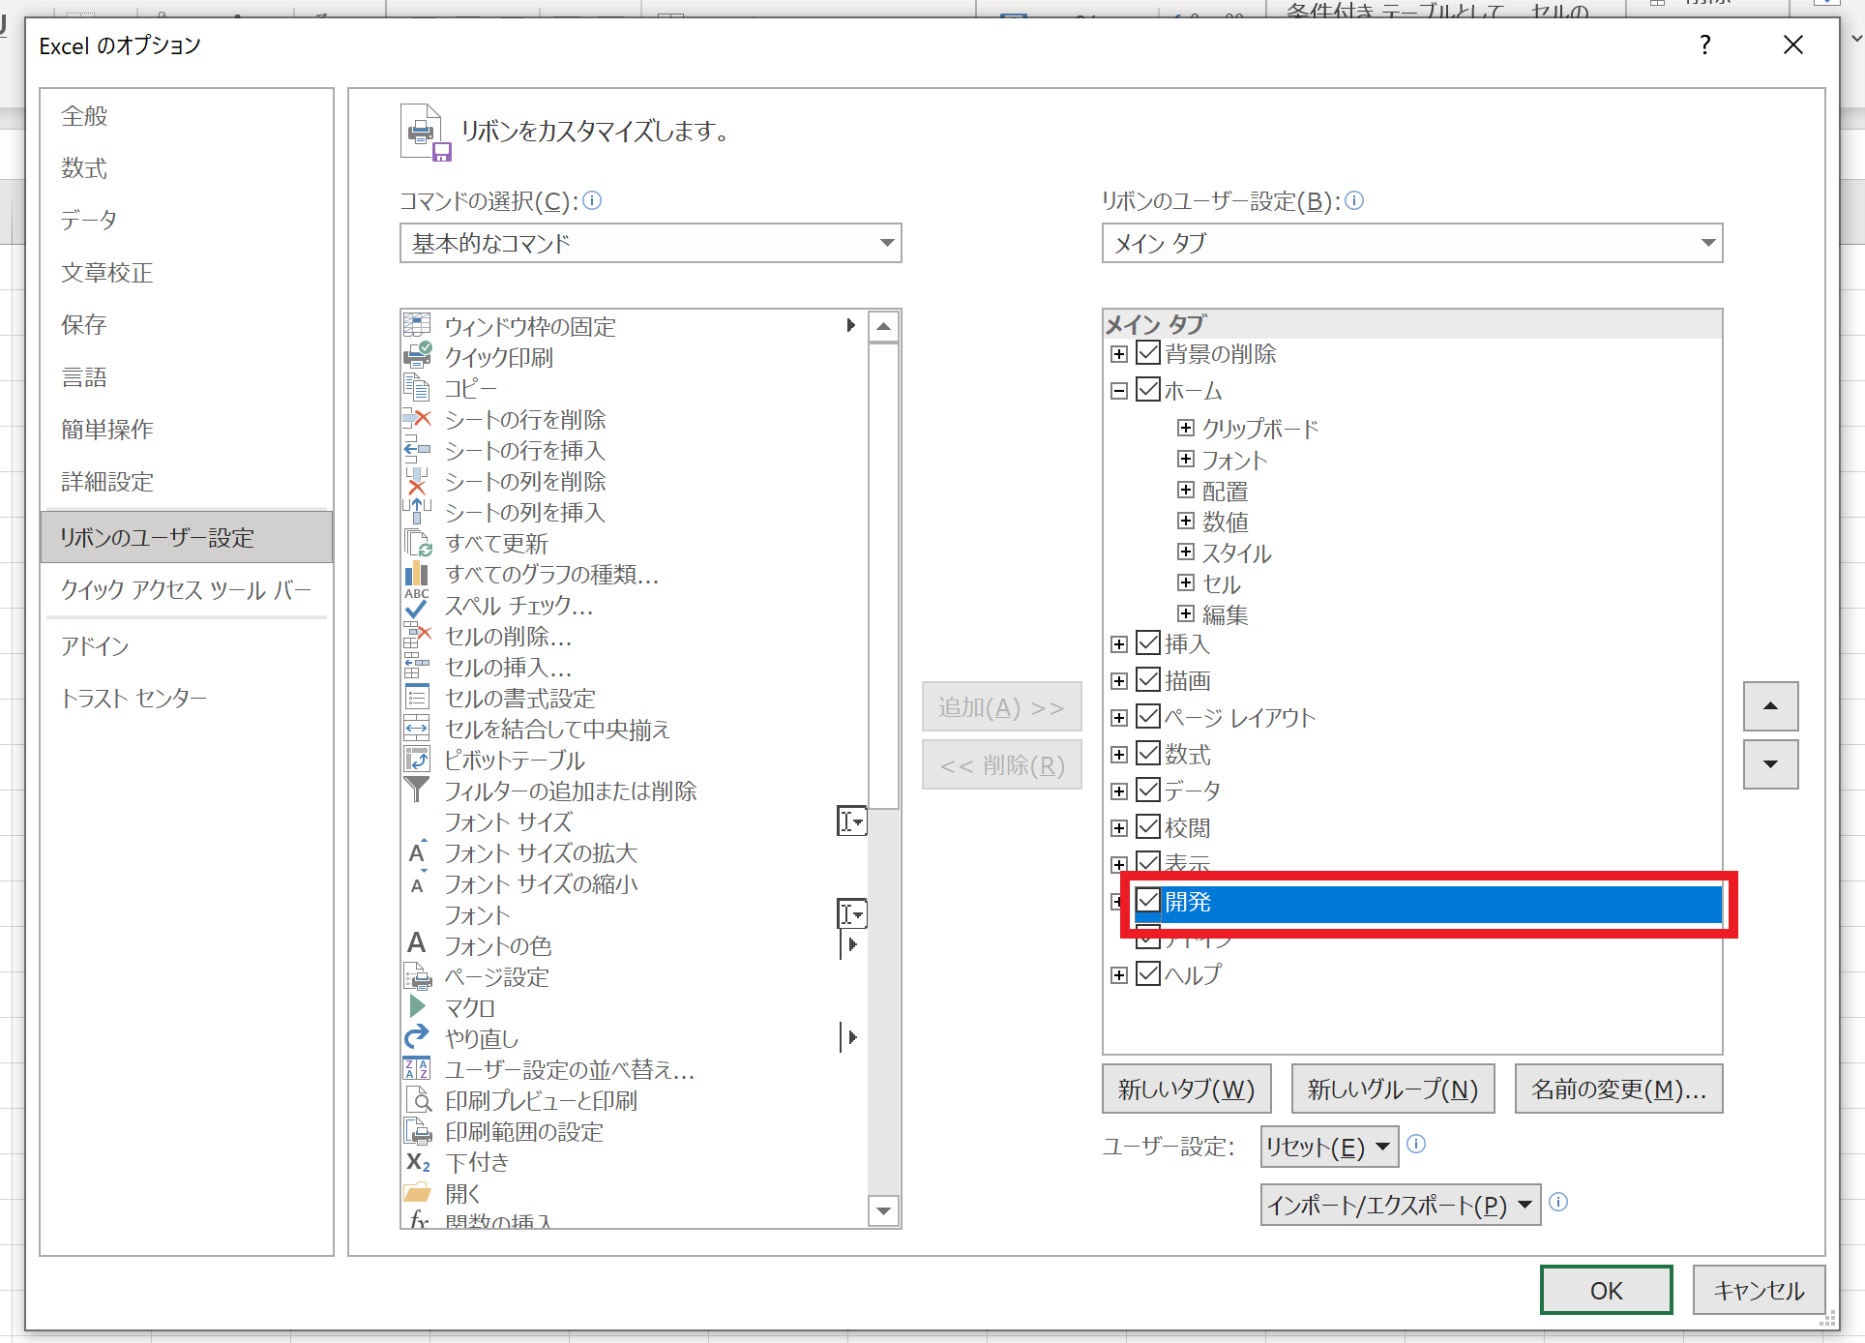Screen dimensions: 1865x1343
Task: Click the Format Cells (セルの書式設定) icon
Action: click(x=417, y=698)
